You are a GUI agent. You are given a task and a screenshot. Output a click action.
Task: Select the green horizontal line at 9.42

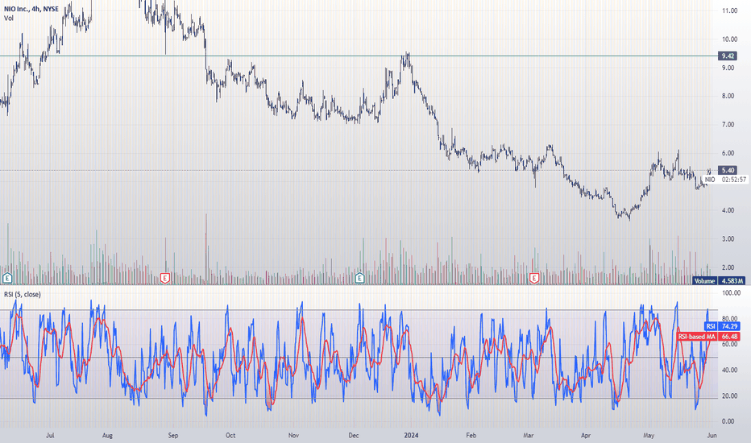pyautogui.click(x=359, y=56)
